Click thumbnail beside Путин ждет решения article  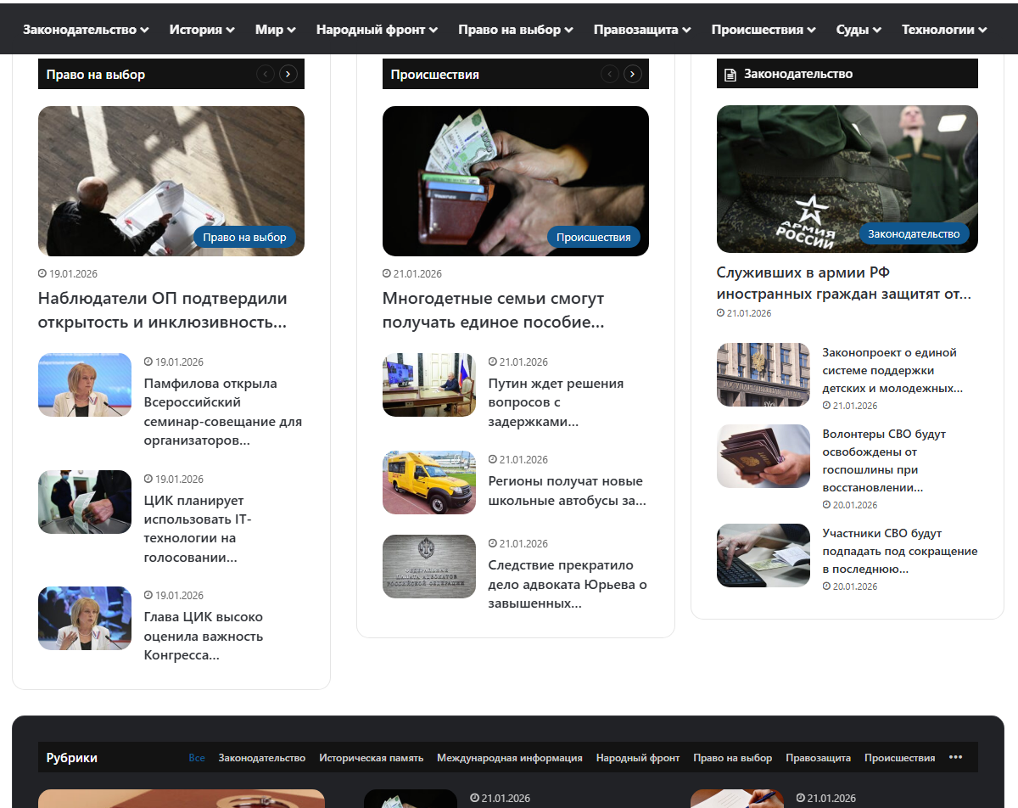pos(429,384)
